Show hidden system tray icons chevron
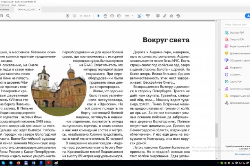Image resolution: width=250 pixels, height=166 pixels. (x=218, y=163)
